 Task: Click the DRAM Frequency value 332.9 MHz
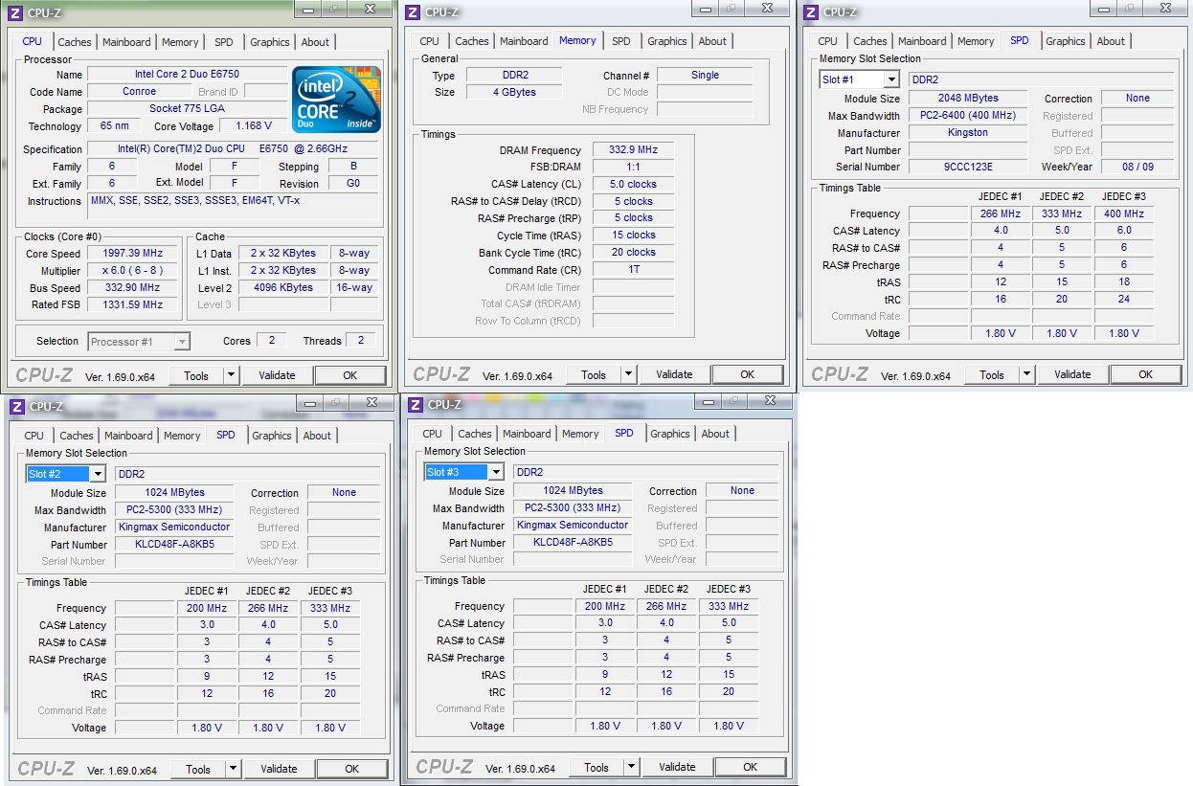pyautogui.click(x=633, y=150)
